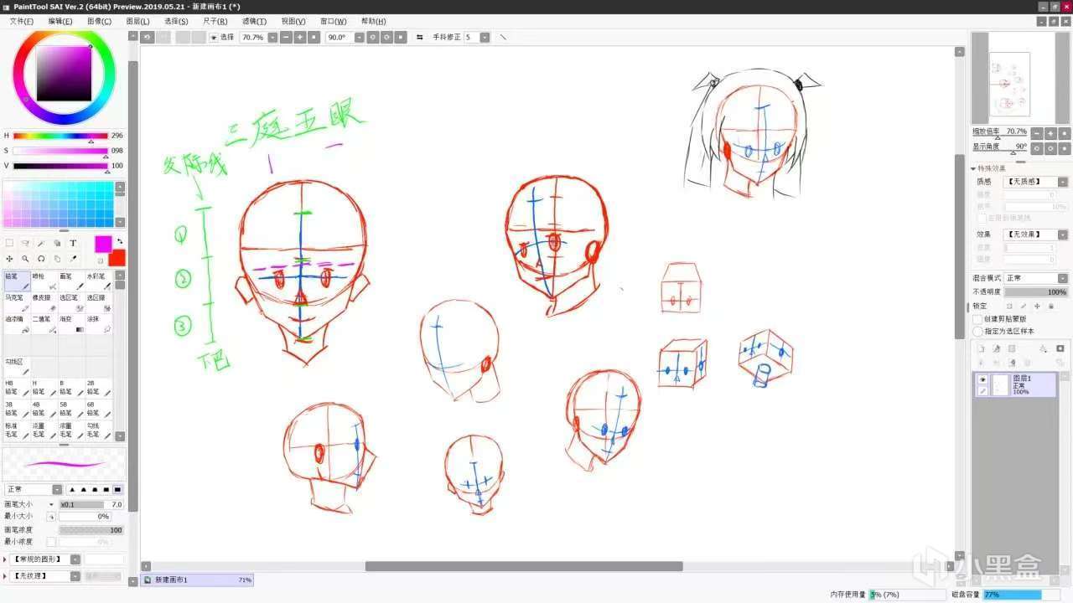
Task: Select the 马克笔 marker tool
Action: 18,303
